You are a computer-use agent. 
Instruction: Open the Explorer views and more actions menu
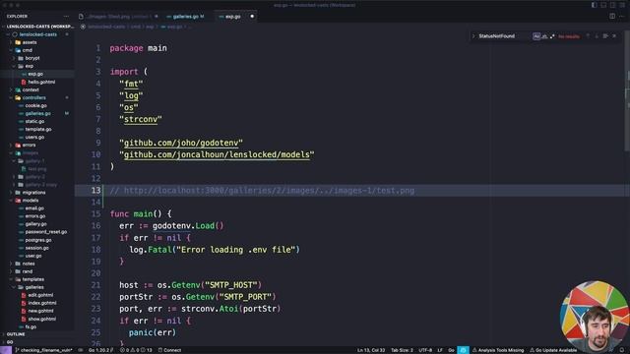click(66, 17)
